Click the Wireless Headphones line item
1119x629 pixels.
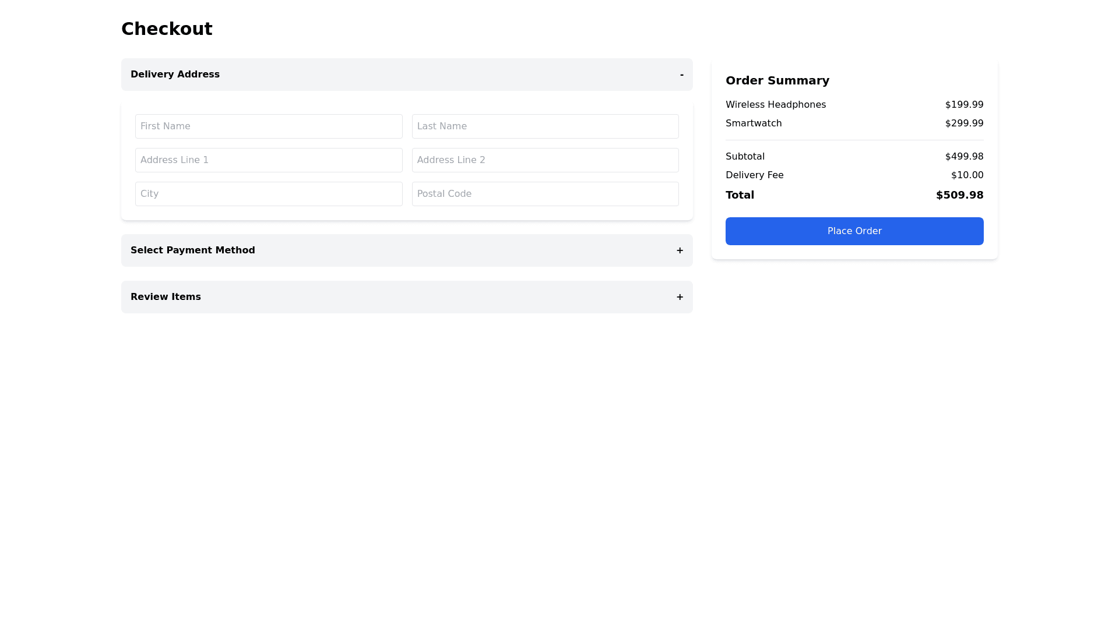click(x=776, y=105)
